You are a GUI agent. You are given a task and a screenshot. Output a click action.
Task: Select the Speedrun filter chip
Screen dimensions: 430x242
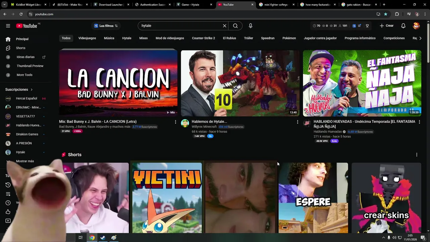(268, 38)
